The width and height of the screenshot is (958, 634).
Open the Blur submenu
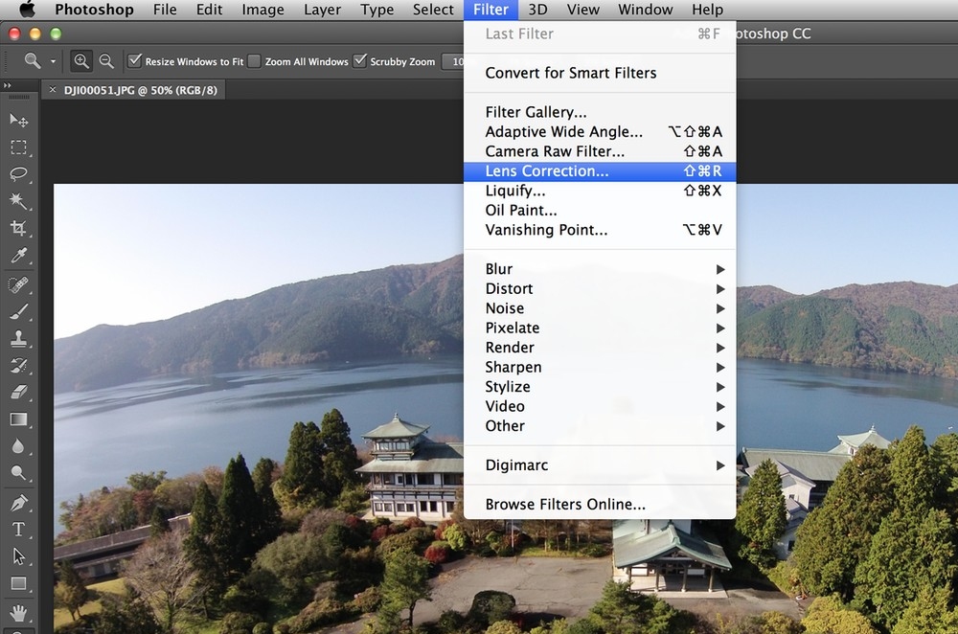click(x=600, y=269)
